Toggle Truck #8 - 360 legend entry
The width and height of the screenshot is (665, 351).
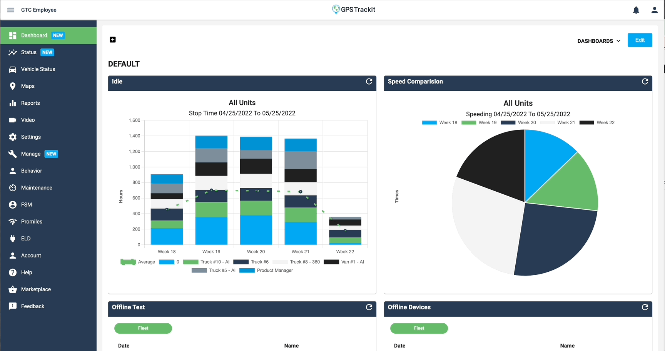[x=296, y=262]
